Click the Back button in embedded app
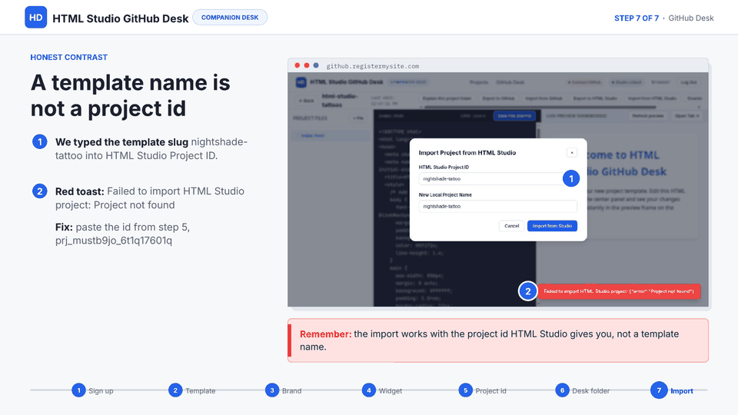This screenshot has width=738, height=415. point(306,100)
